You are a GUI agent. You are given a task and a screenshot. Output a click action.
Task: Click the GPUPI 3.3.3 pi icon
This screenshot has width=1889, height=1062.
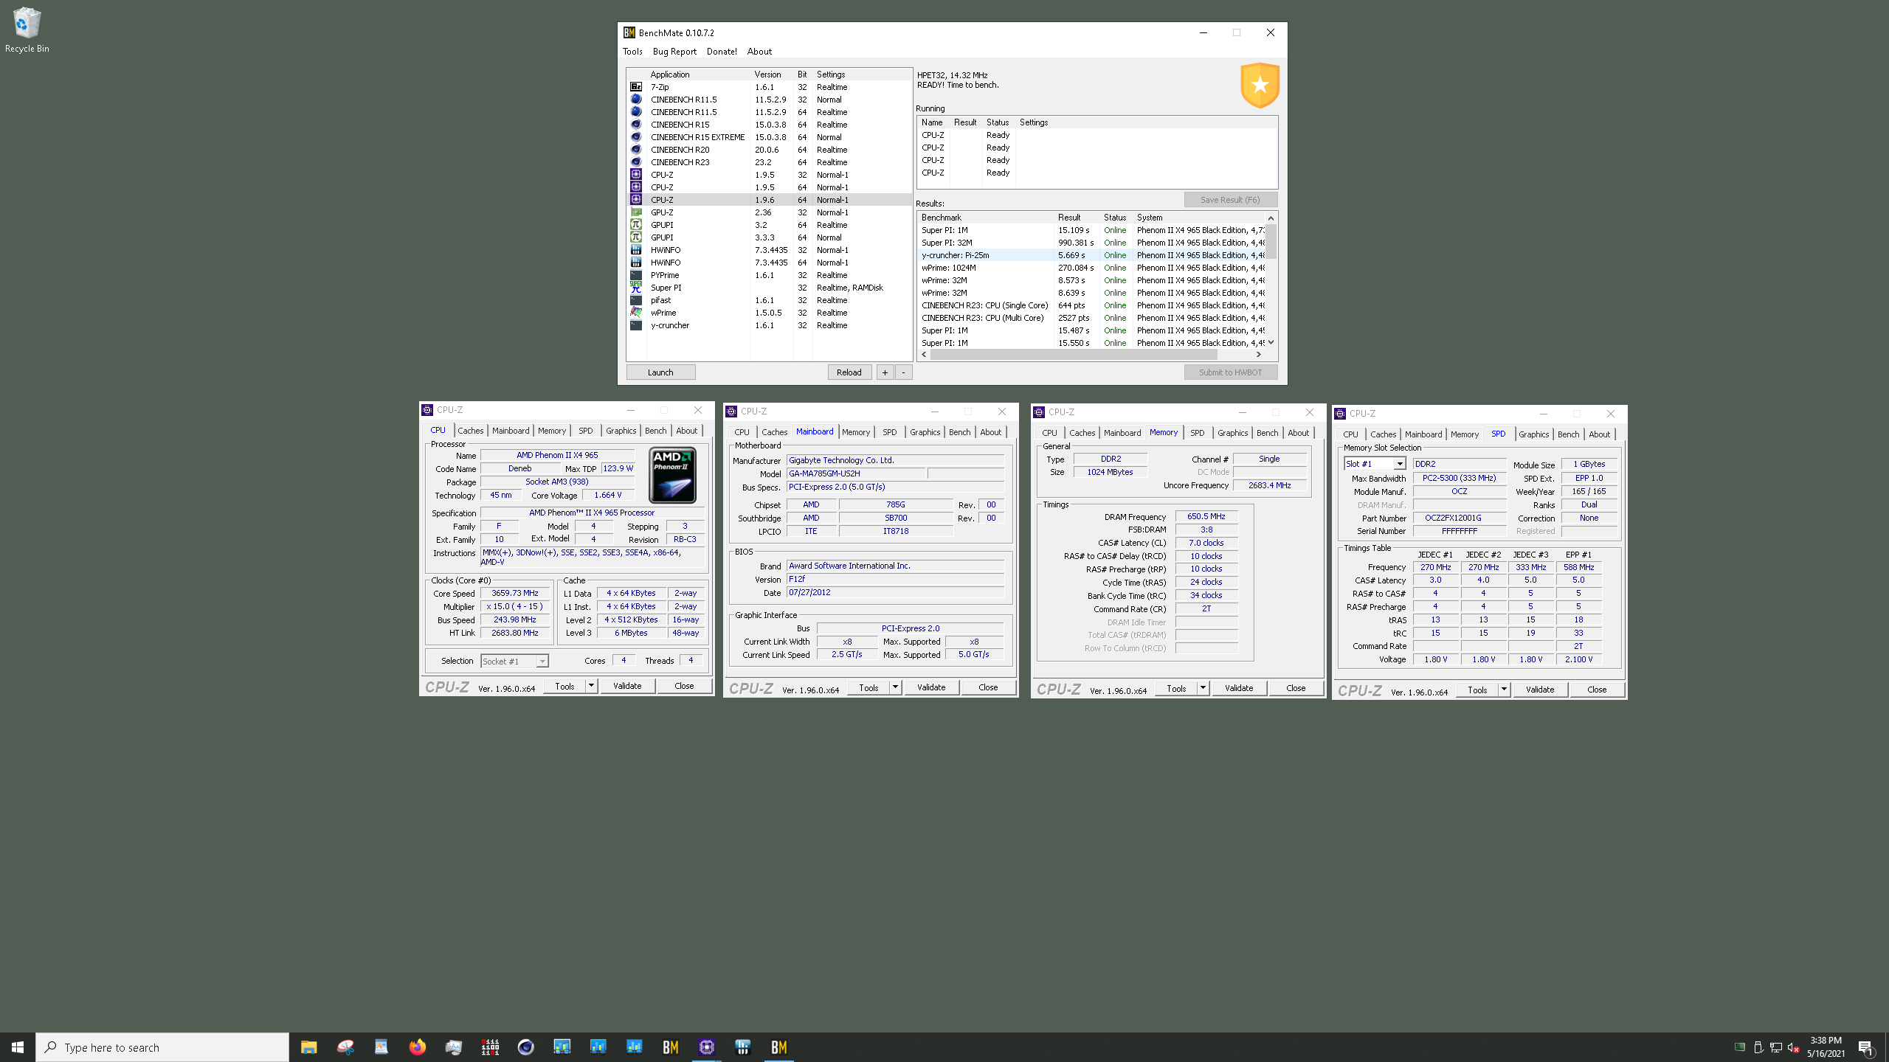(636, 237)
